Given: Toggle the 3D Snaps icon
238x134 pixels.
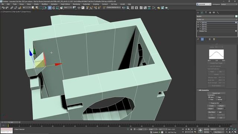Looking at the screenshot, I should click(x=88, y=8).
